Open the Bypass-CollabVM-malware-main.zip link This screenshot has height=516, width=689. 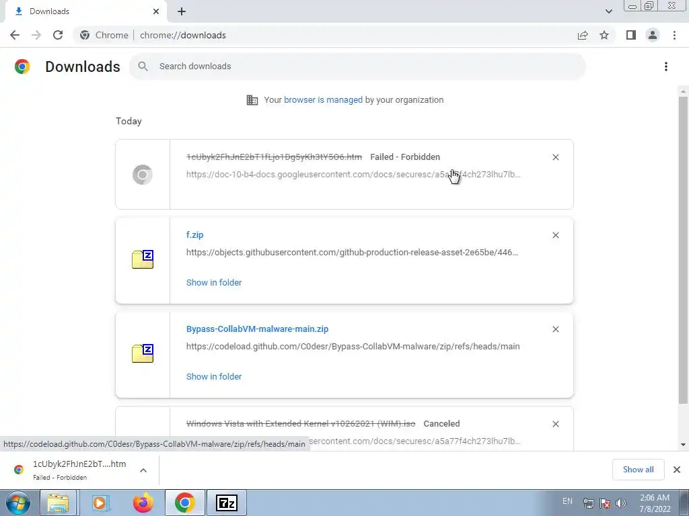[x=257, y=329]
